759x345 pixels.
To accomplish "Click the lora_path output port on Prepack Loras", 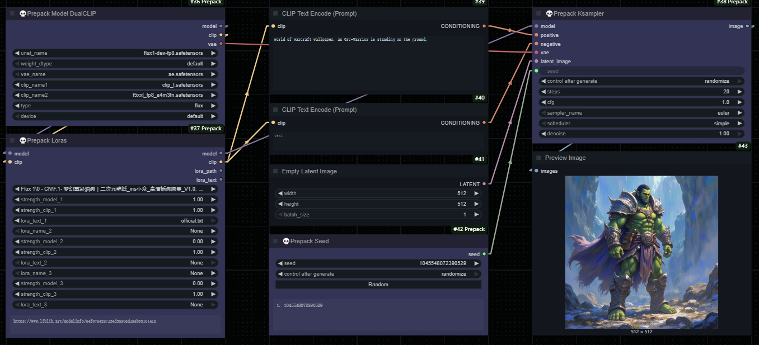I will tap(221, 171).
